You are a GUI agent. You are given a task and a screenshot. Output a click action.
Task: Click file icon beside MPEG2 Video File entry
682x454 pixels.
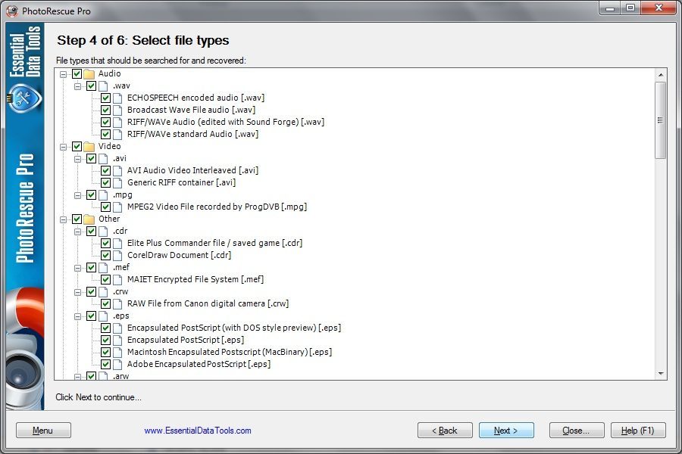coord(117,207)
